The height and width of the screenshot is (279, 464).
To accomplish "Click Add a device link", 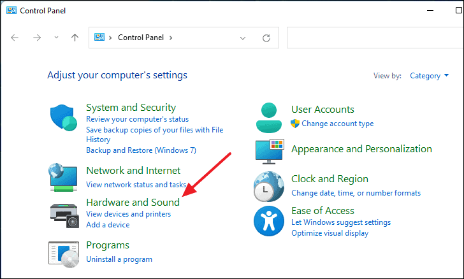I will tap(108, 225).
